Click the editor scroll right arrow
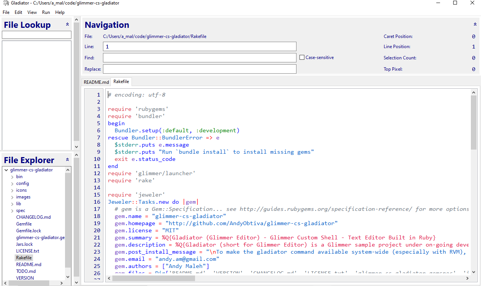 pyautogui.click(x=467, y=278)
